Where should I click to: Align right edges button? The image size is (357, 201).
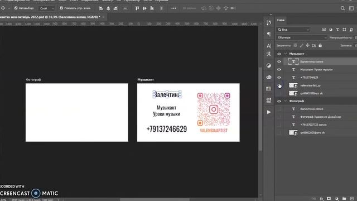coord(115,8)
